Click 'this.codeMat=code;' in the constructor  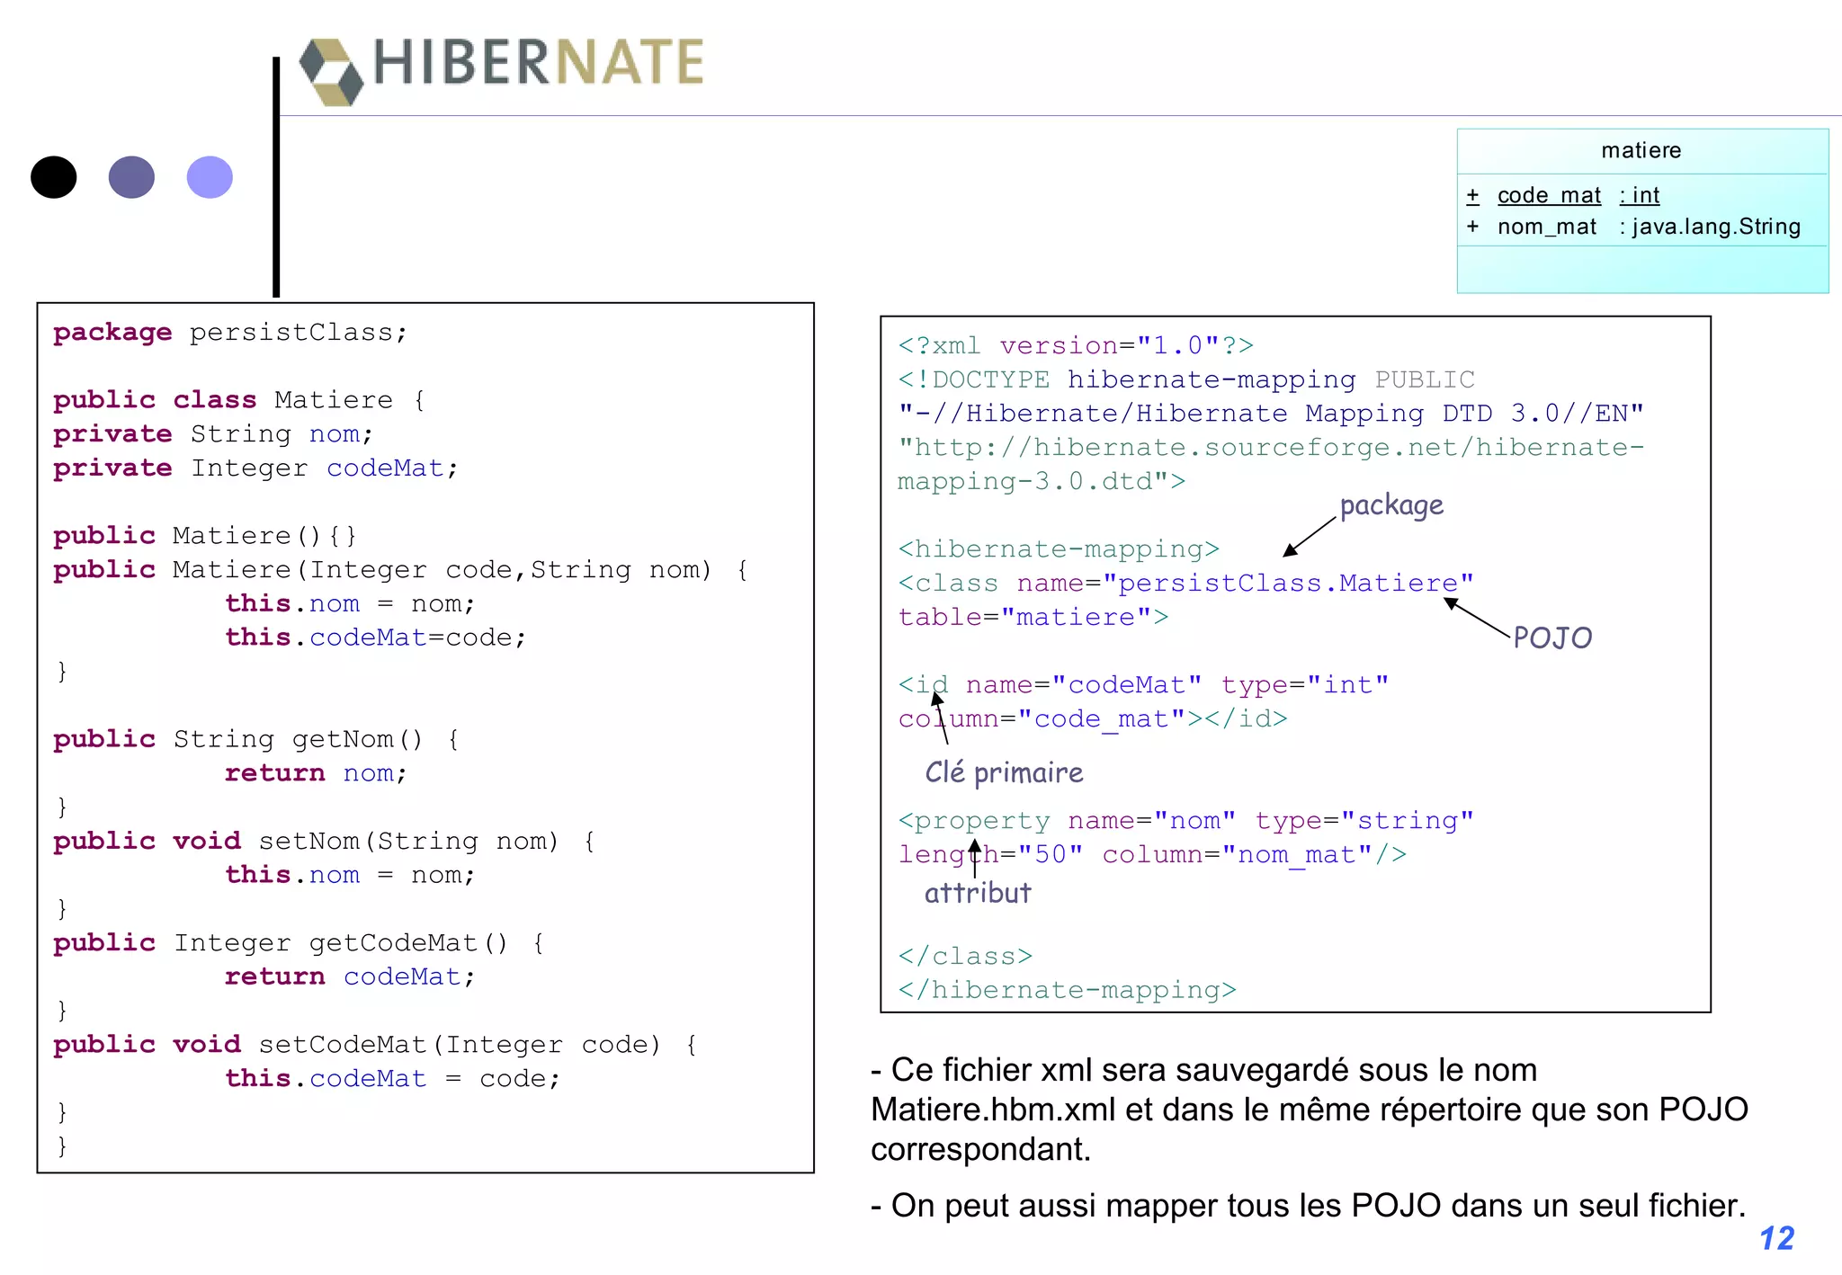(375, 637)
